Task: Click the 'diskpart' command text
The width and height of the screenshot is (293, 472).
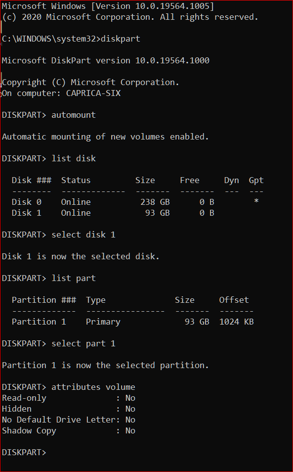Action: tap(121, 39)
